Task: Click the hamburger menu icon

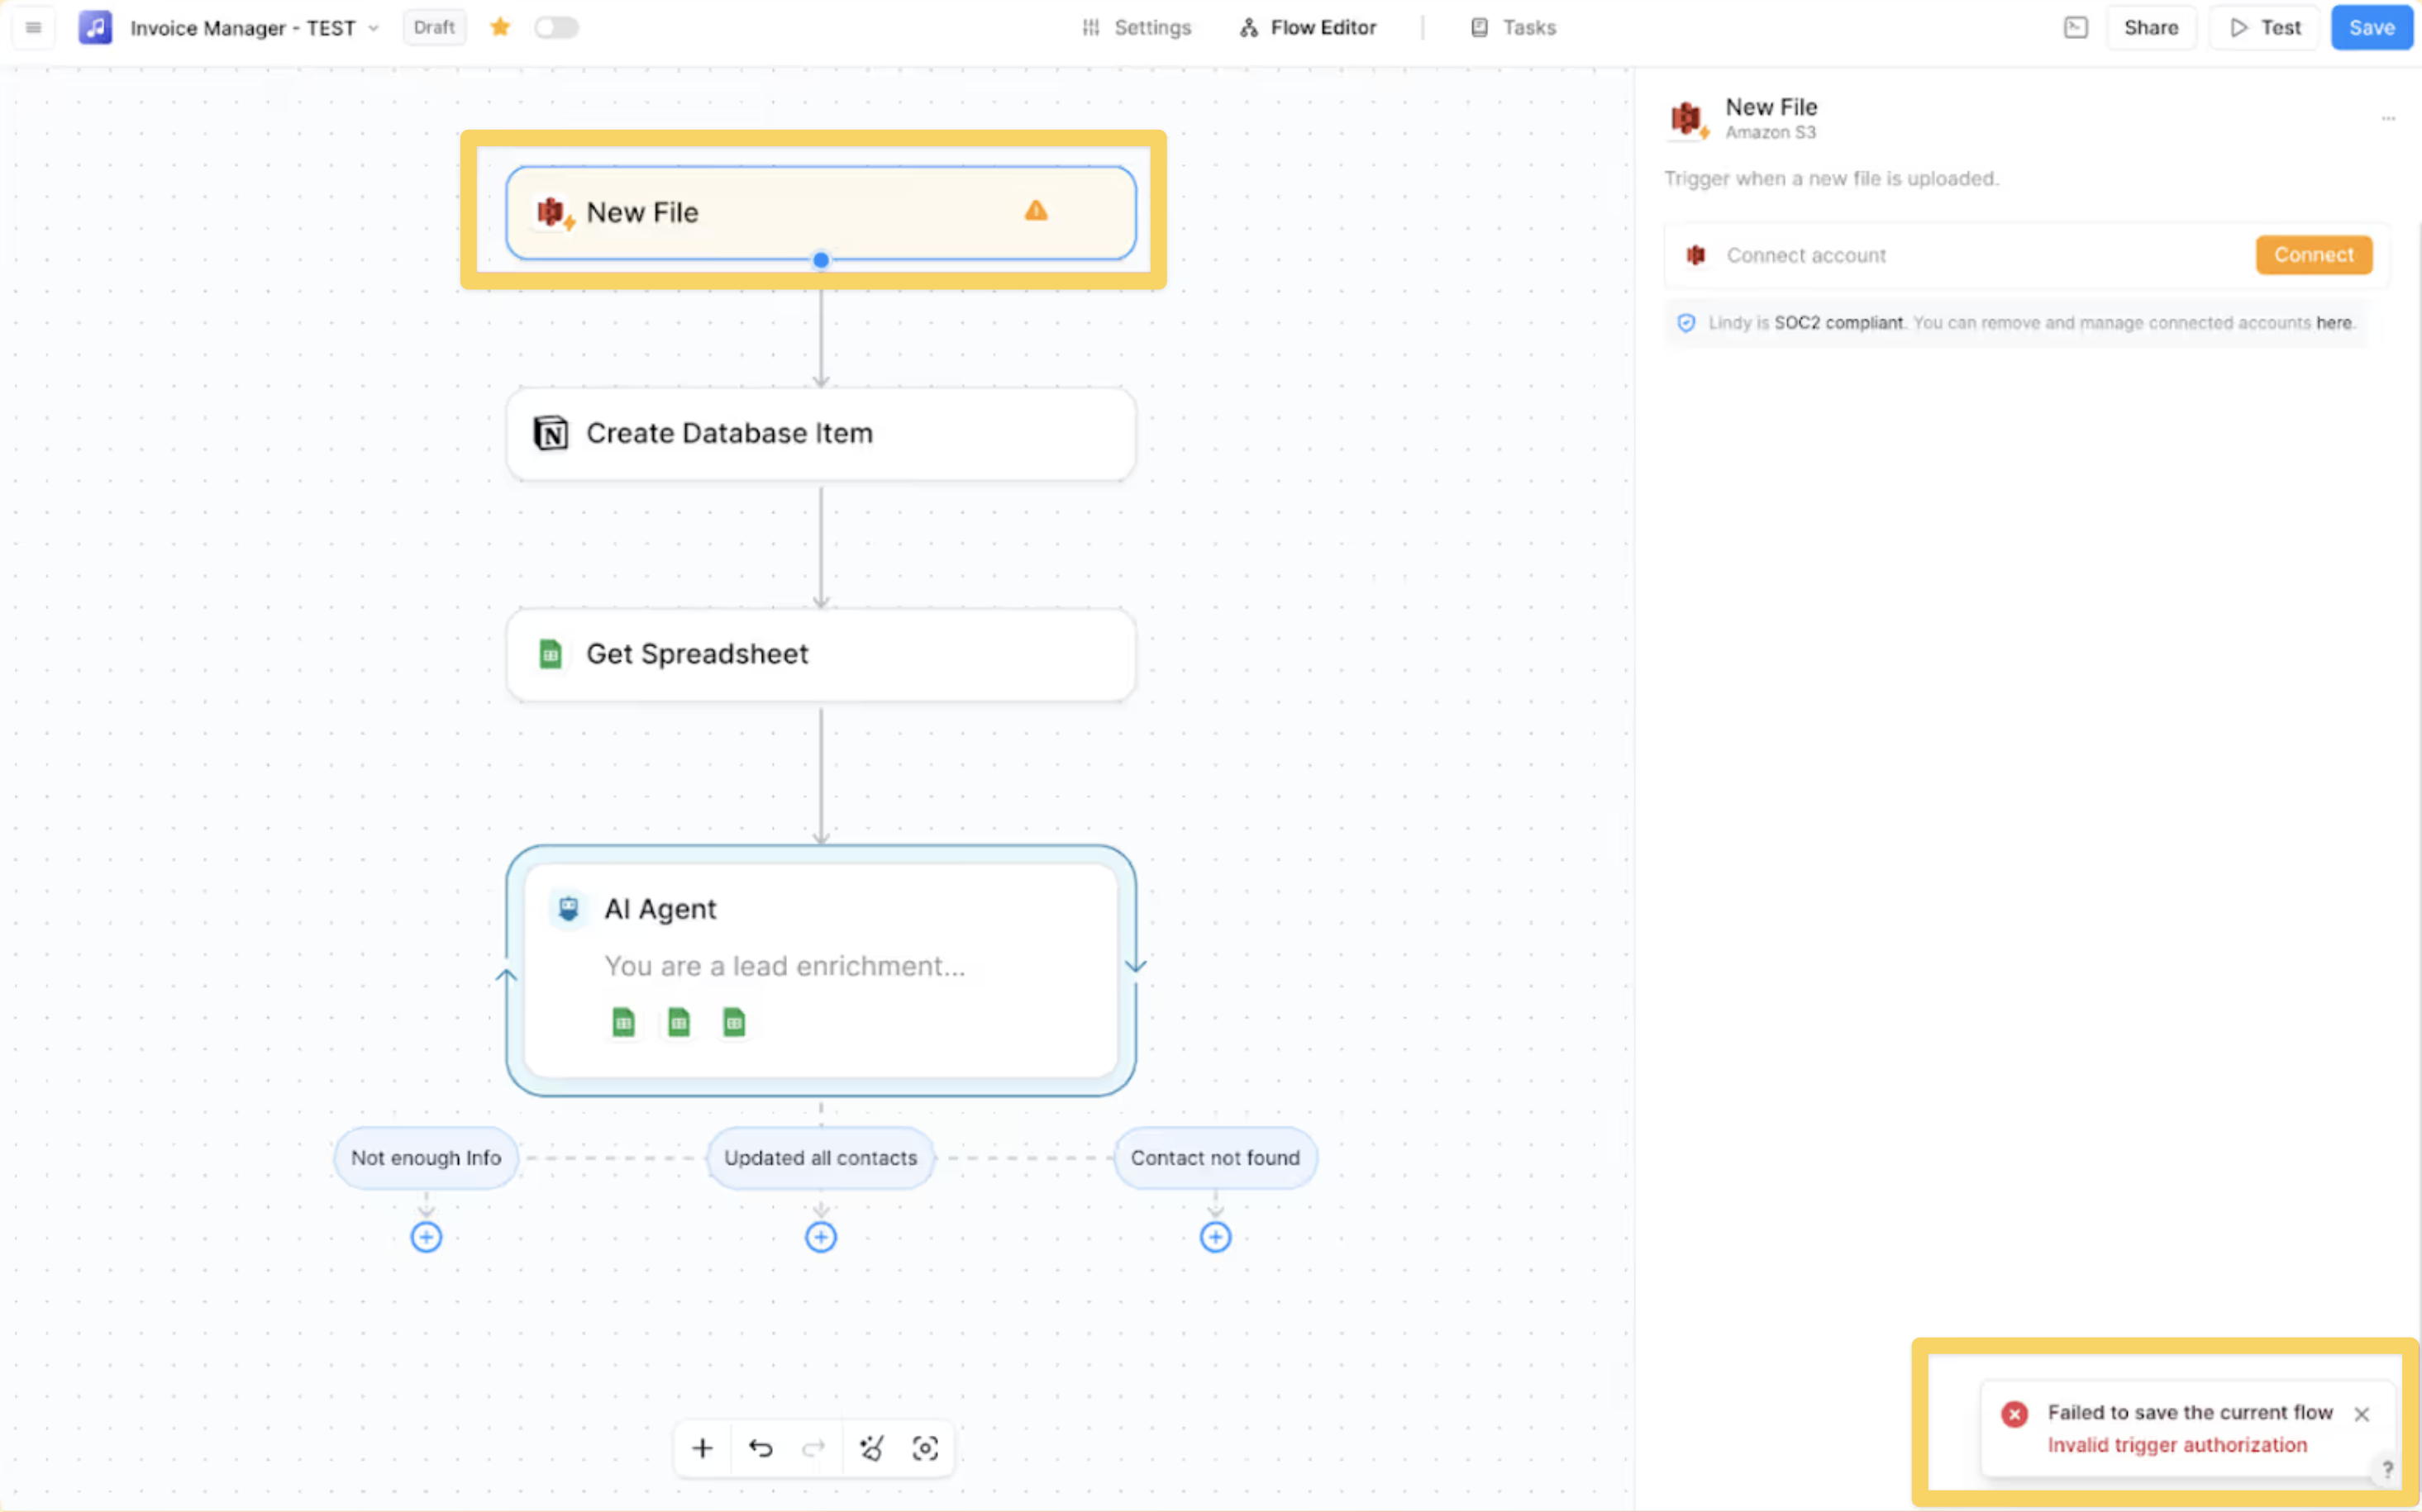Action: tap(33, 27)
